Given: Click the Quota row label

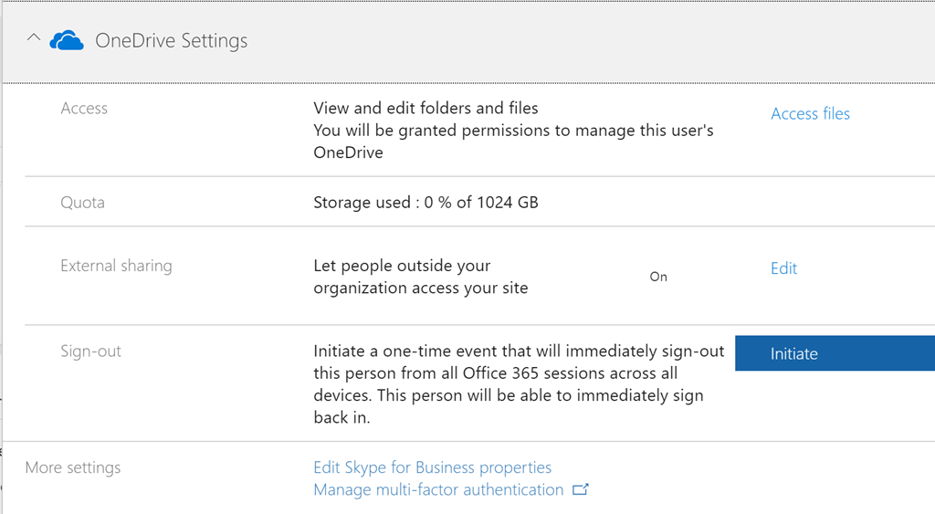Looking at the screenshot, I should point(82,203).
